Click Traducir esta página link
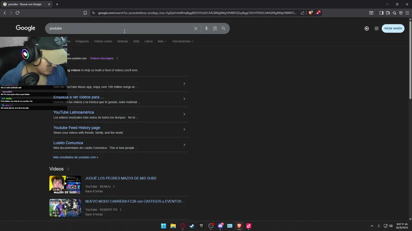This screenshot has height=231, width=412. tap(102, 58)
